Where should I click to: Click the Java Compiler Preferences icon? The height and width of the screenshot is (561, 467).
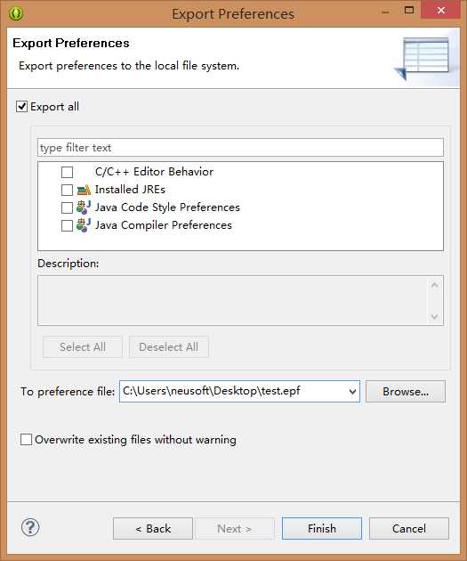click(84, 225)
